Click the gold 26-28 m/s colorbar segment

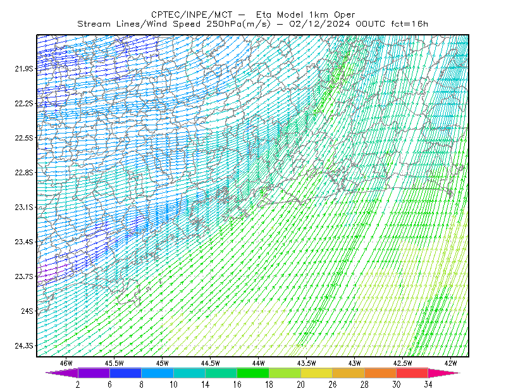[349, 373]
